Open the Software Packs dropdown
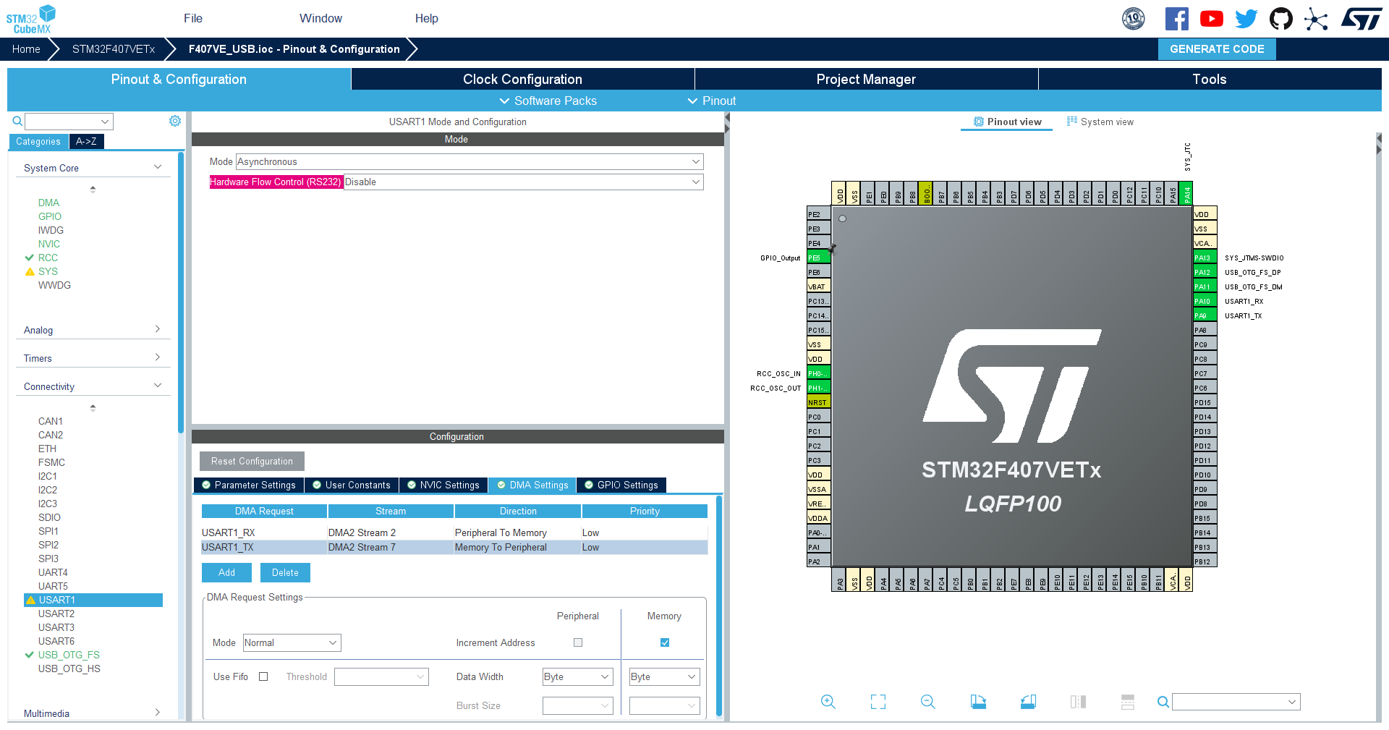The width and height of the screenshot is (1389, 730). coord(548,101)
